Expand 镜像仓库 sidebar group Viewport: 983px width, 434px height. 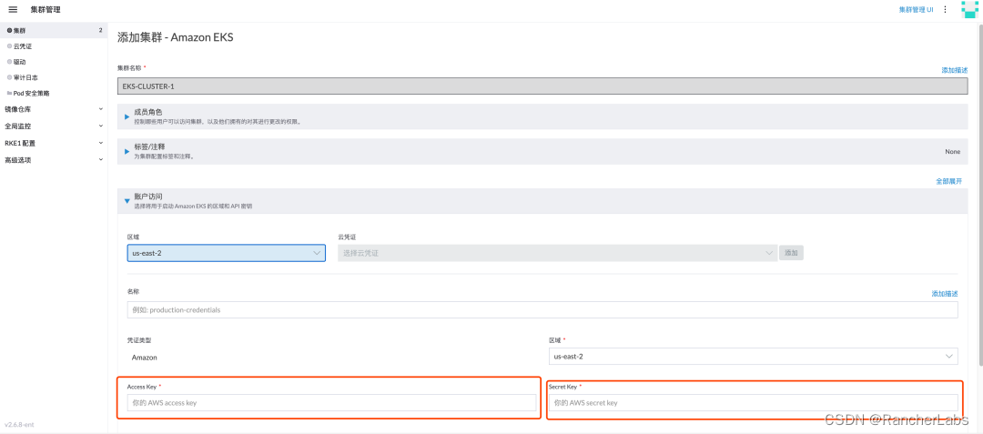point(54,109)
